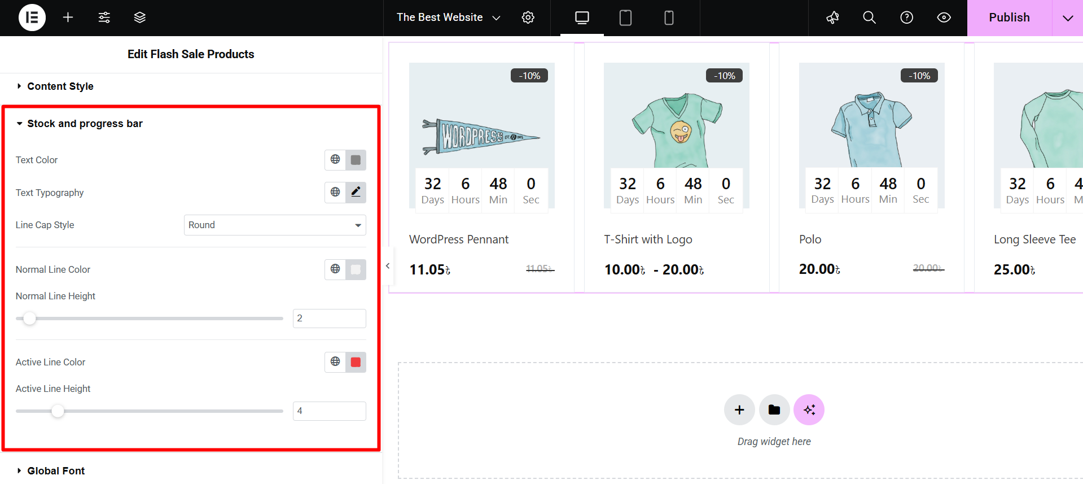This screenshot has width=1083, height=484.
Task: Open the Add Element plus icon
Action: click(68, 18)
